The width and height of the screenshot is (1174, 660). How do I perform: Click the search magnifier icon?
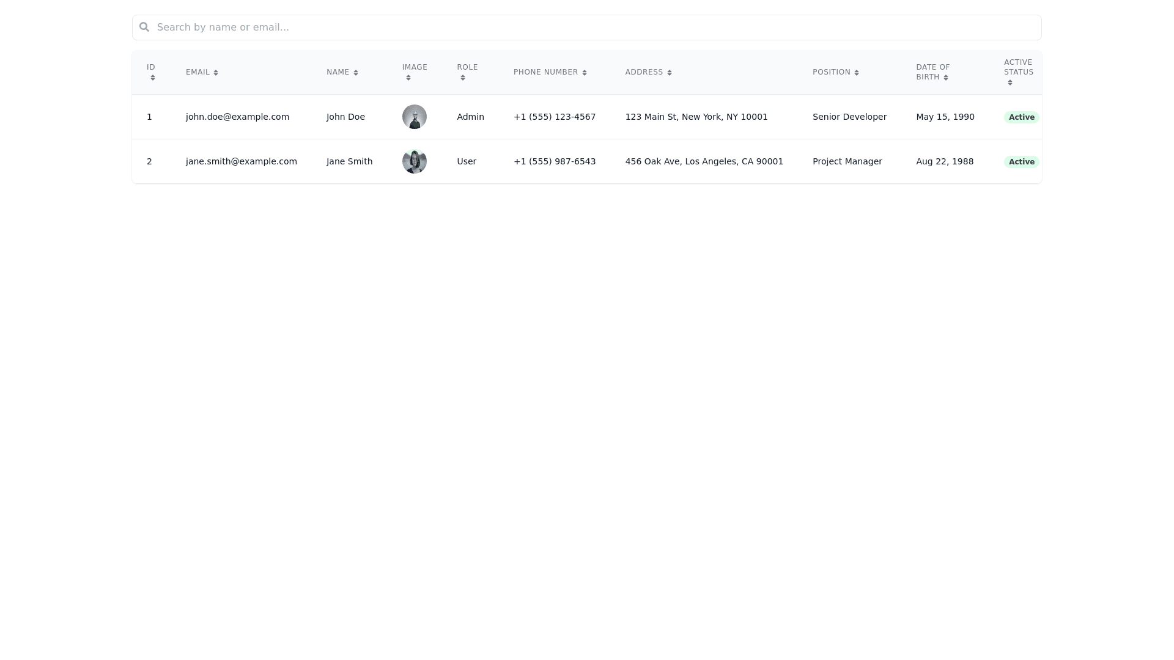click(x=144, y=27)
